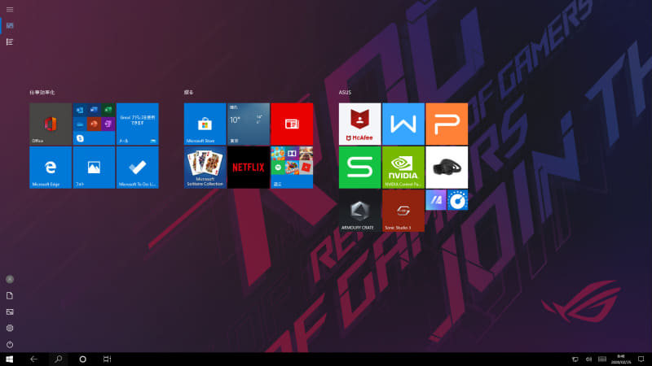Open the user account menu
Viewport: 652px width, 366px height.
[10, 279]
